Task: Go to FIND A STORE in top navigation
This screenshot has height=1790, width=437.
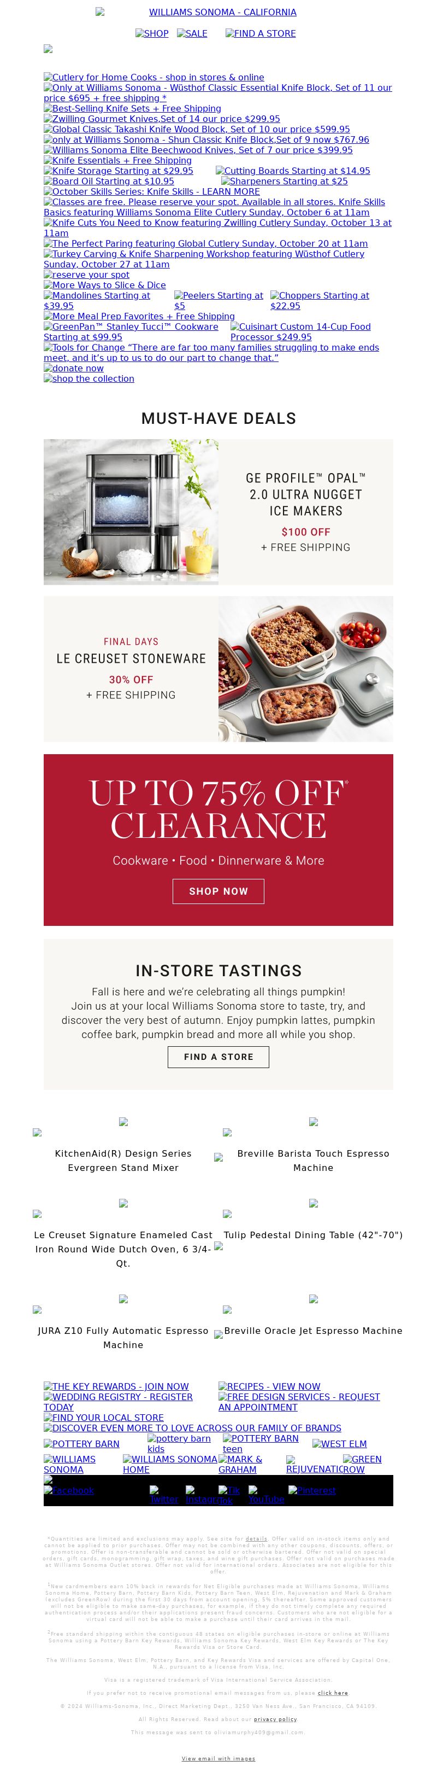Action: point(261,33)
